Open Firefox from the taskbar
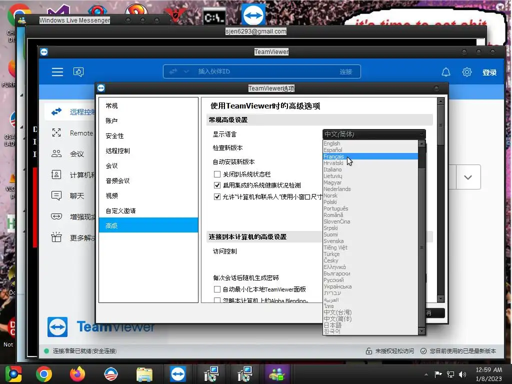The height and width of the screenshot is (384, 512). [77, 374]
